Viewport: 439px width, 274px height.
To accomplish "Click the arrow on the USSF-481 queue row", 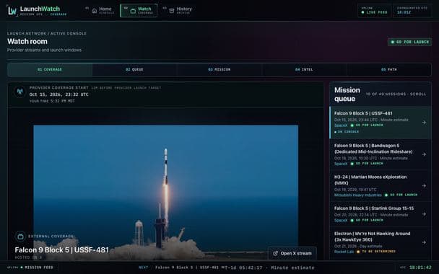I will (x=424, y=123).
